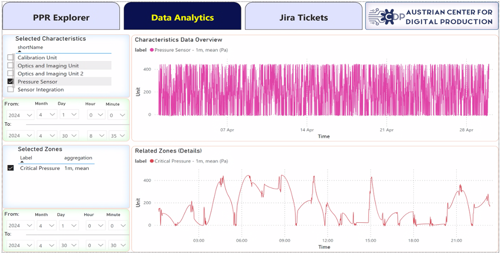This screenshot has width=501, height=254.
Task: Click the shortName sort arrow icon
Action: 20,51
